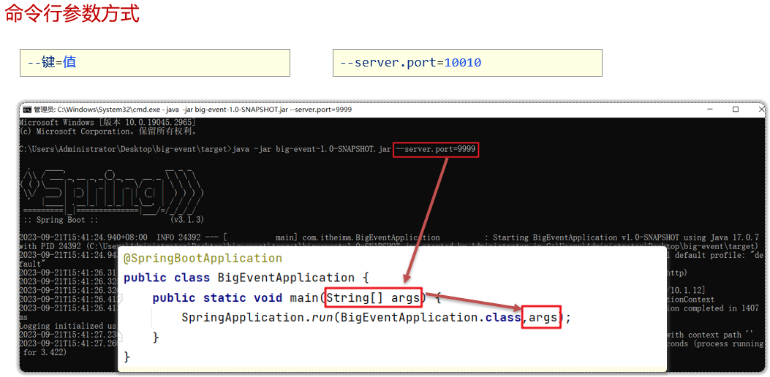Click the --server.port=10010 example box
The height and width of the screenshot is (377, 770).
467,63
